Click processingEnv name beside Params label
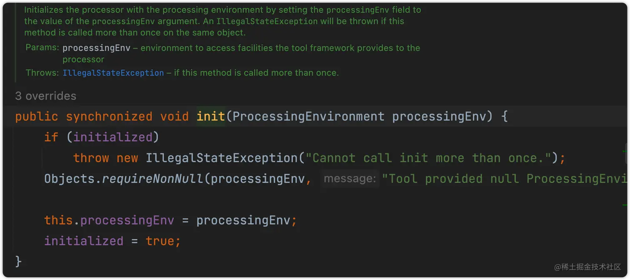This screenshot has height=280, width=630. (96, 48)
